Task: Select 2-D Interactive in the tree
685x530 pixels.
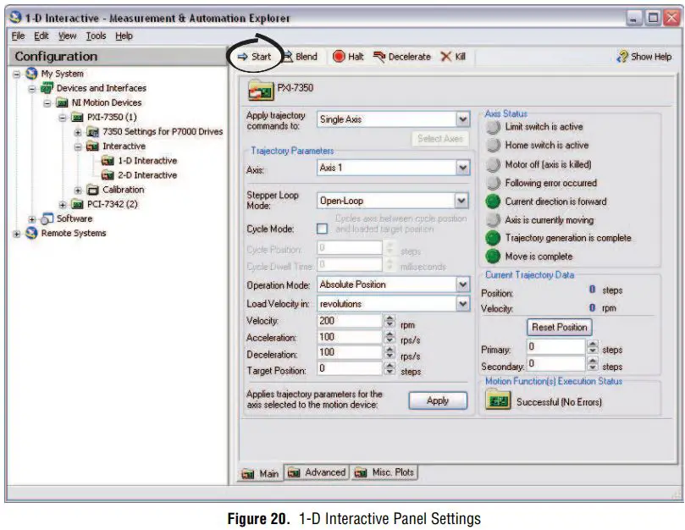Action: 146,175
